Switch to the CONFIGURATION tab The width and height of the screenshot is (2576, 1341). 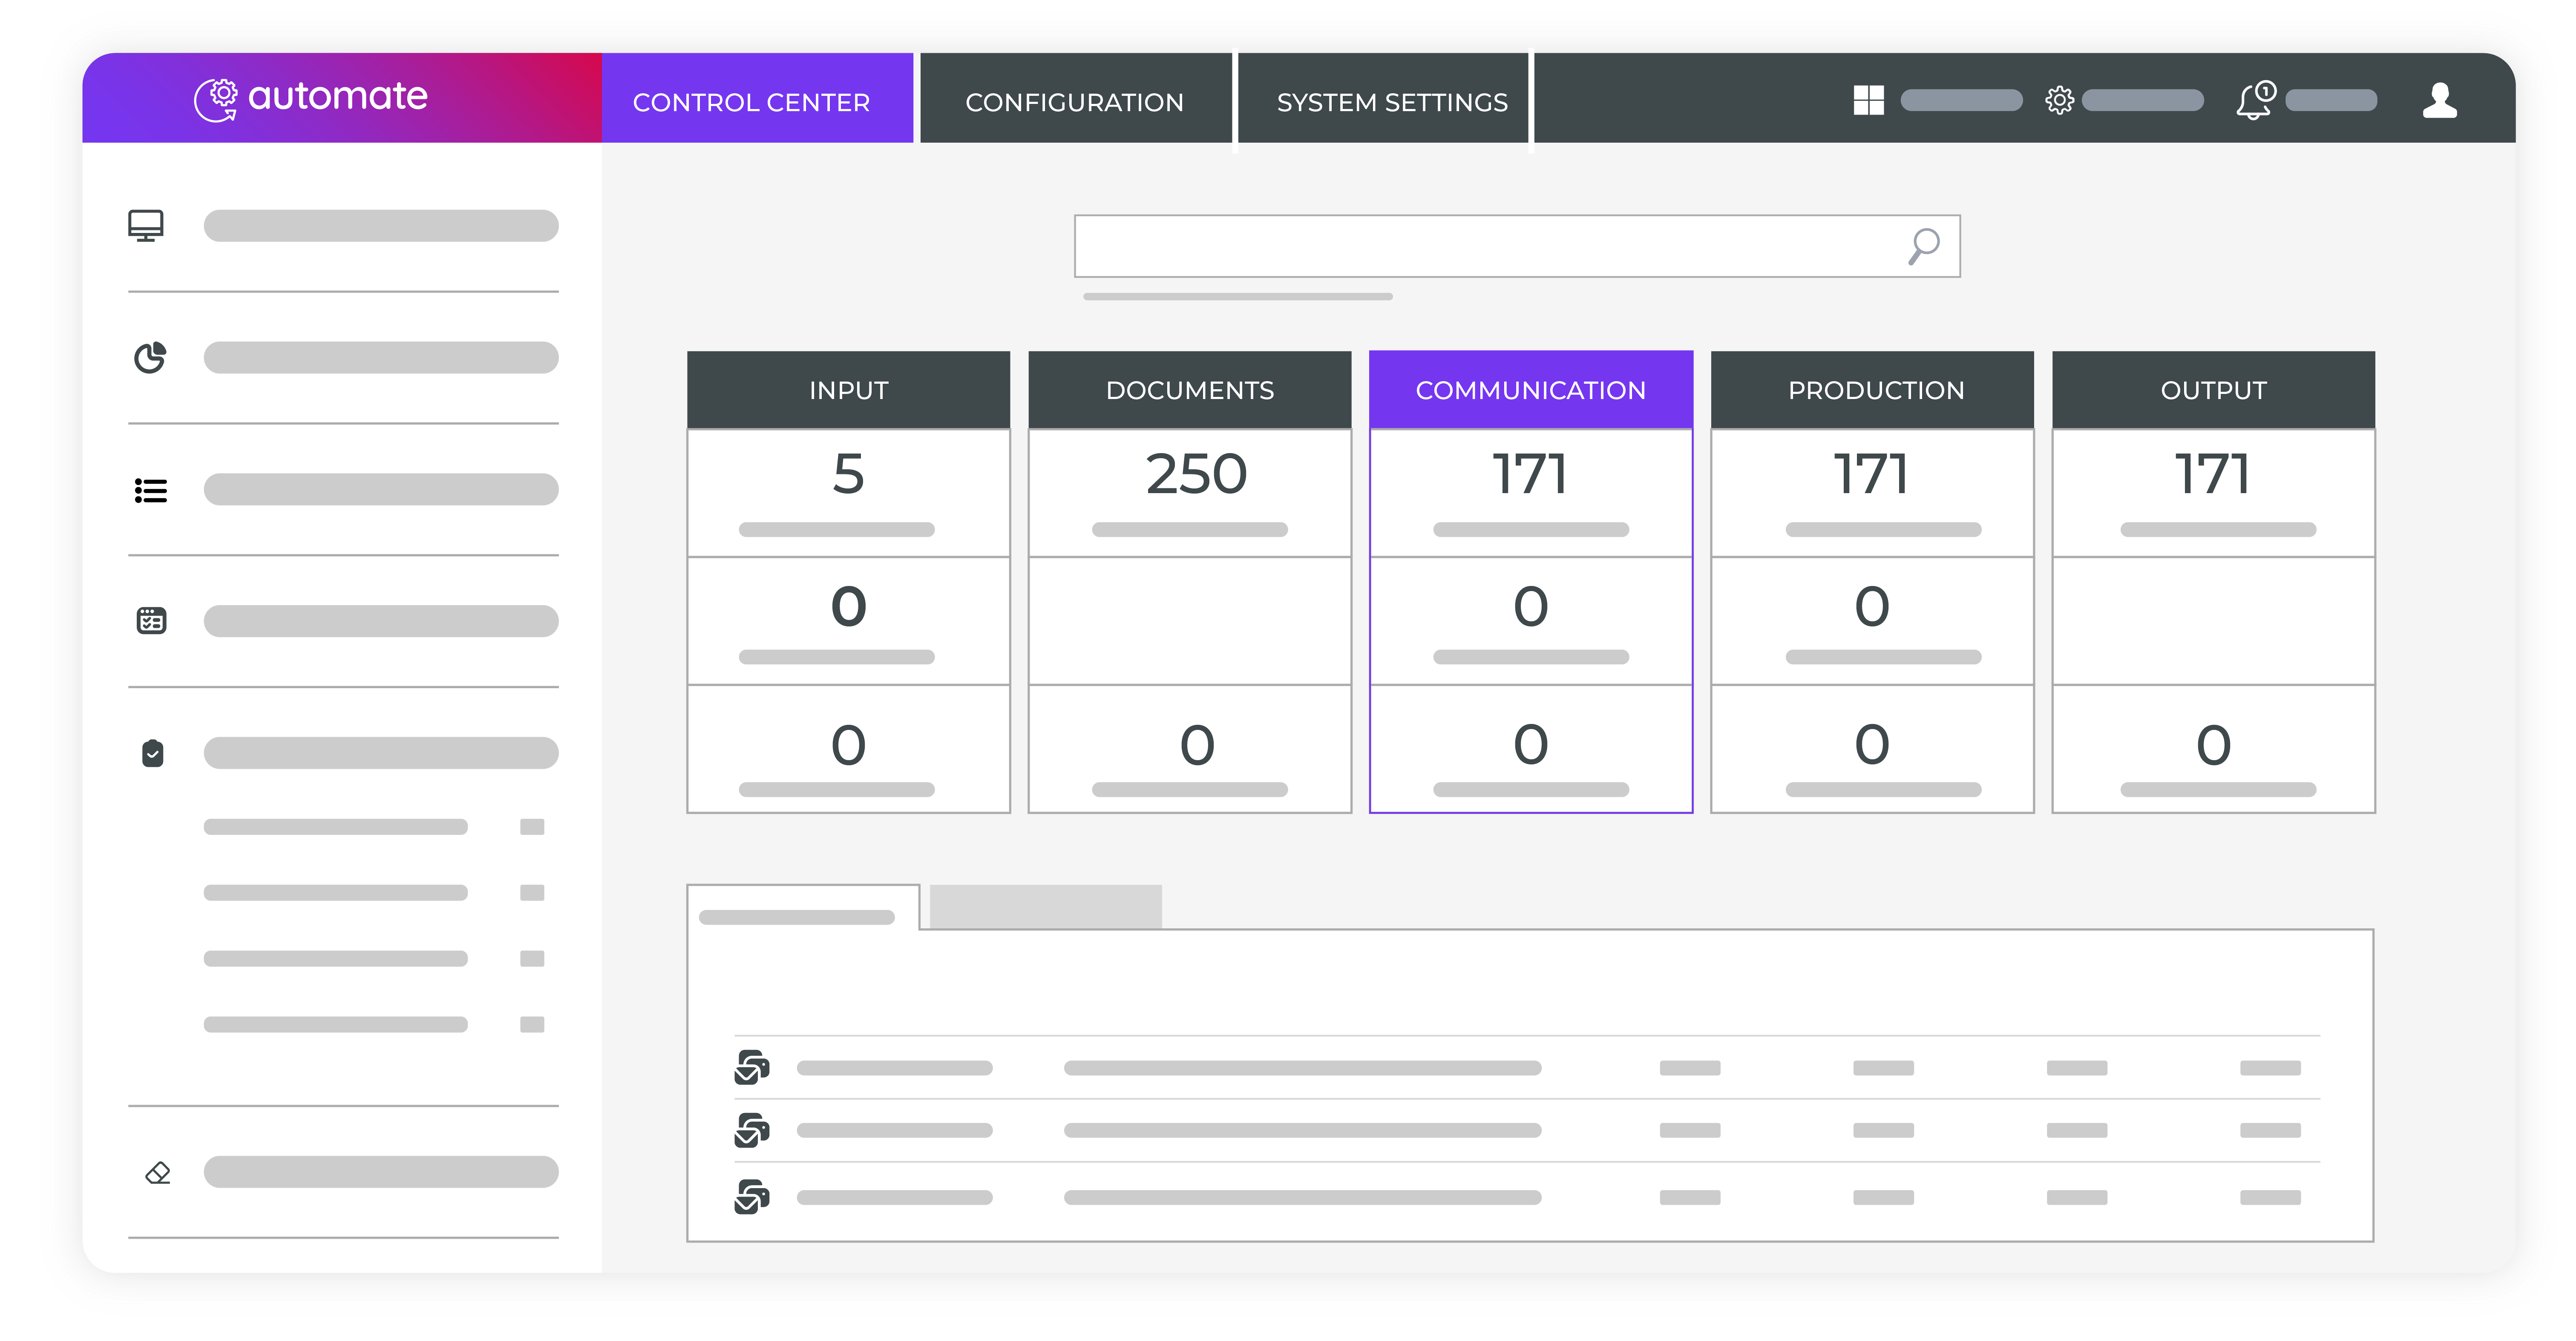1076,98
